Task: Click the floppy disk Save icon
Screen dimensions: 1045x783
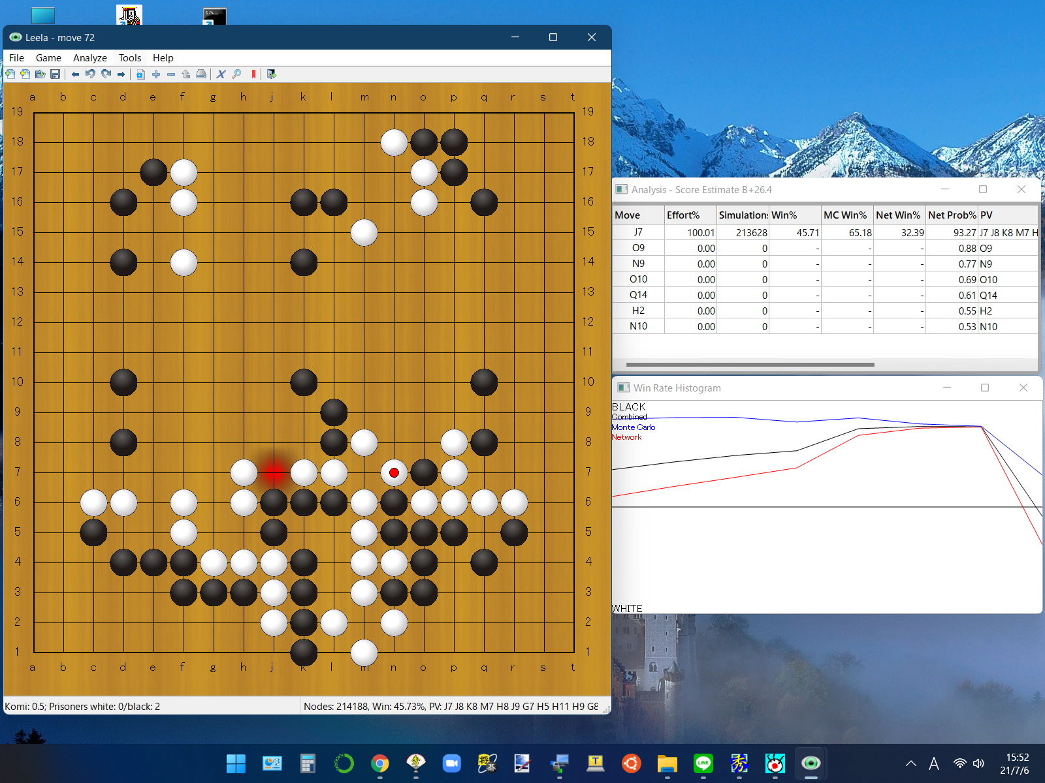Action: [x=56, y=74]
